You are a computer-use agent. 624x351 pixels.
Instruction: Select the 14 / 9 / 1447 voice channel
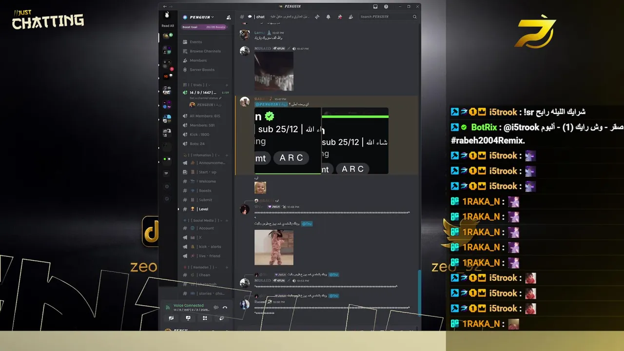(205, 93)
